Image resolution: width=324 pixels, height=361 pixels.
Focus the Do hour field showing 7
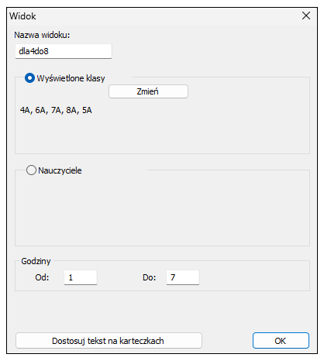point(183,277)
